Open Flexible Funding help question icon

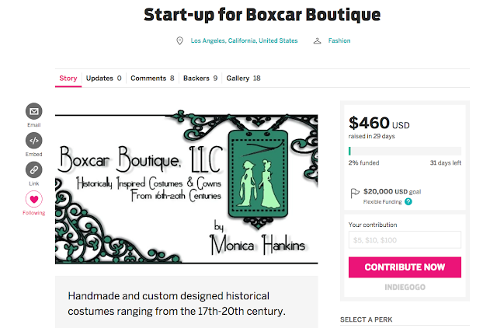[x=408, y=201]
